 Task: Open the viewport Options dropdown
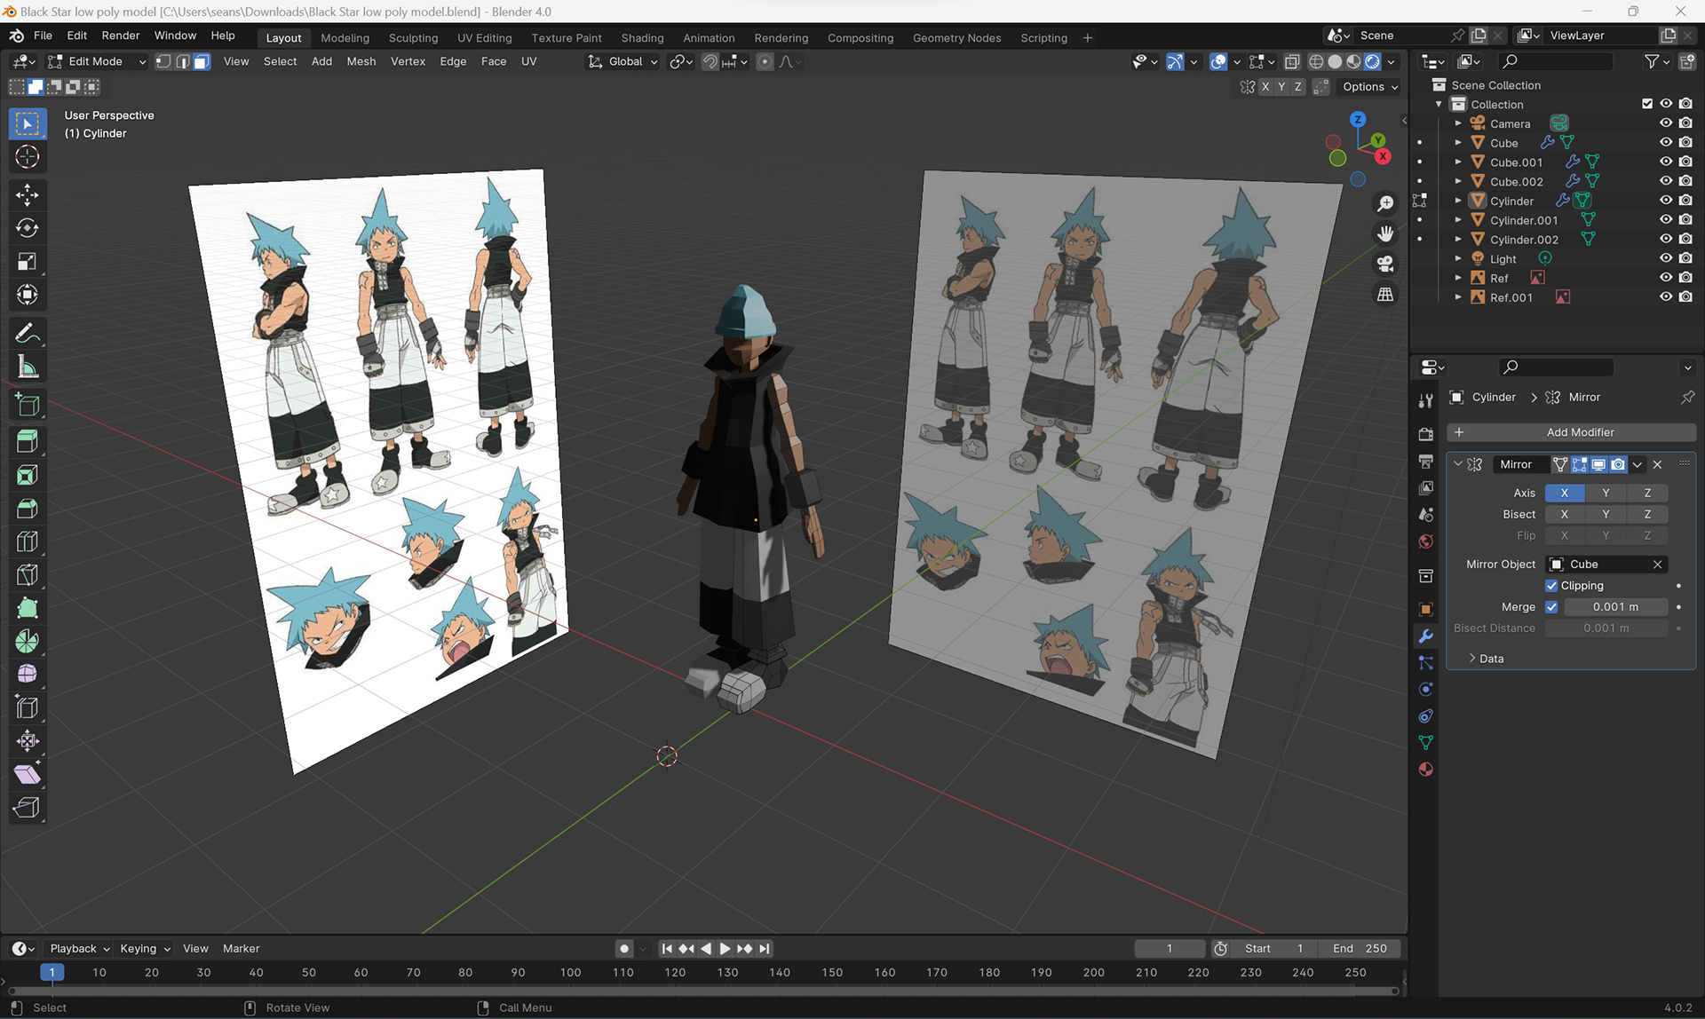point(1369,87)
